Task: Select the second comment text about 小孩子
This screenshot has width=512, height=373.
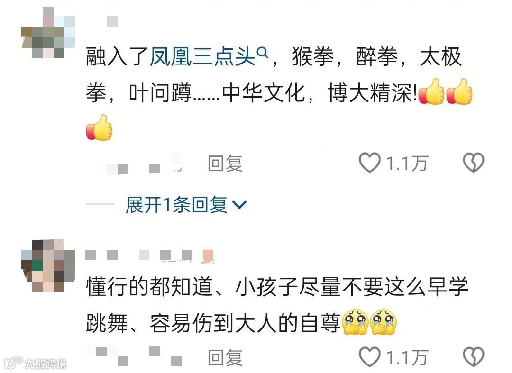Action: [277, 305]
